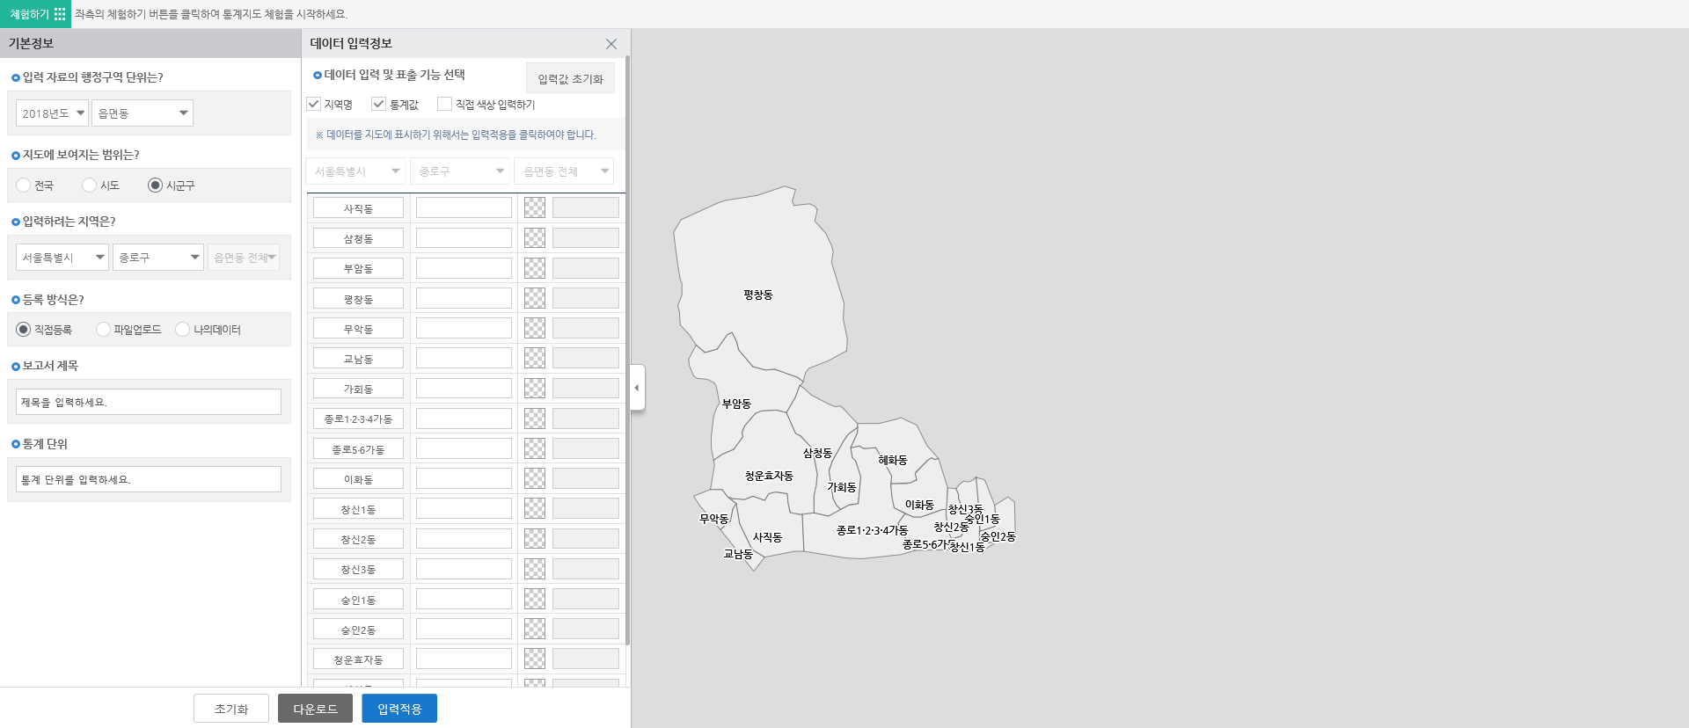
Task: Collapse the side panel with arrow handle
Action: tap(637, 388)
